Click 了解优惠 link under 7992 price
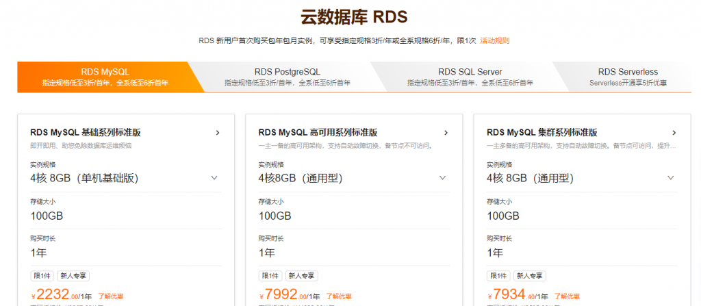The width and height of the screenshot is (701, 306). pos(339,296)
